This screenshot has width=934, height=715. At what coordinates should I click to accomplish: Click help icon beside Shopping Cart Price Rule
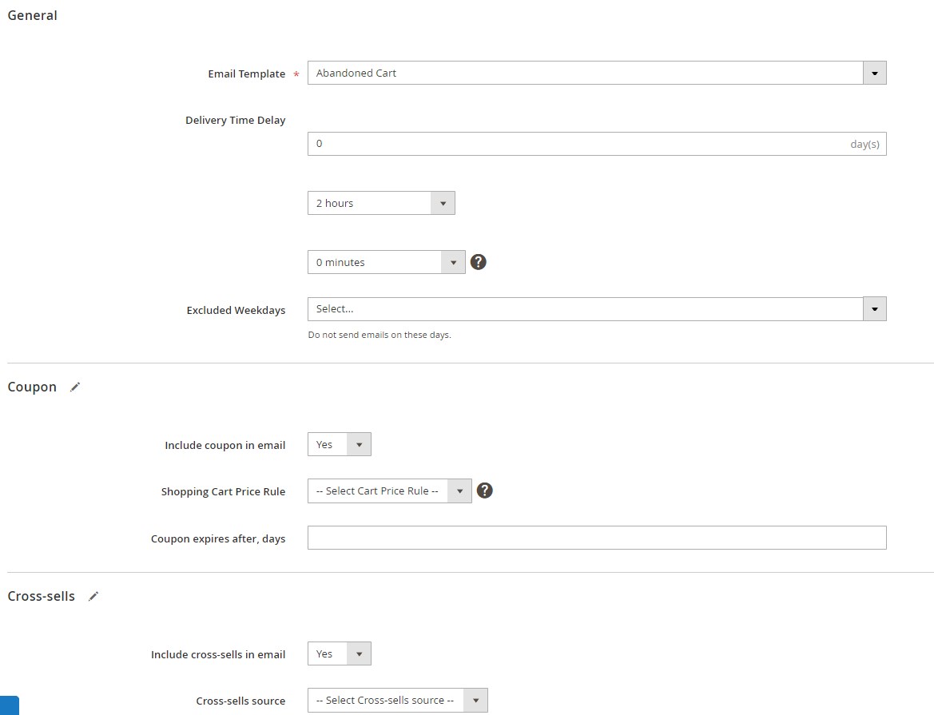click(x=484, y=491)
